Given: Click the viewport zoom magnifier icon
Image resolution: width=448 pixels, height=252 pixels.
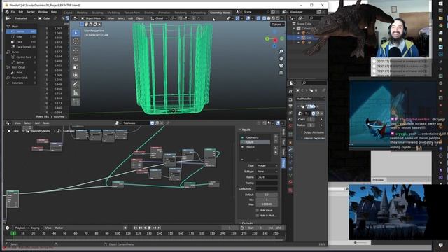Looking at the screenshot, I should tap(281, 51).
